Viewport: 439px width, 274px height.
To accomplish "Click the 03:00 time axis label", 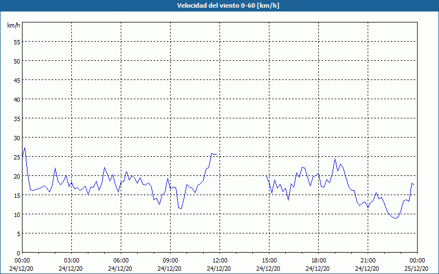I will tap(72, 261).
